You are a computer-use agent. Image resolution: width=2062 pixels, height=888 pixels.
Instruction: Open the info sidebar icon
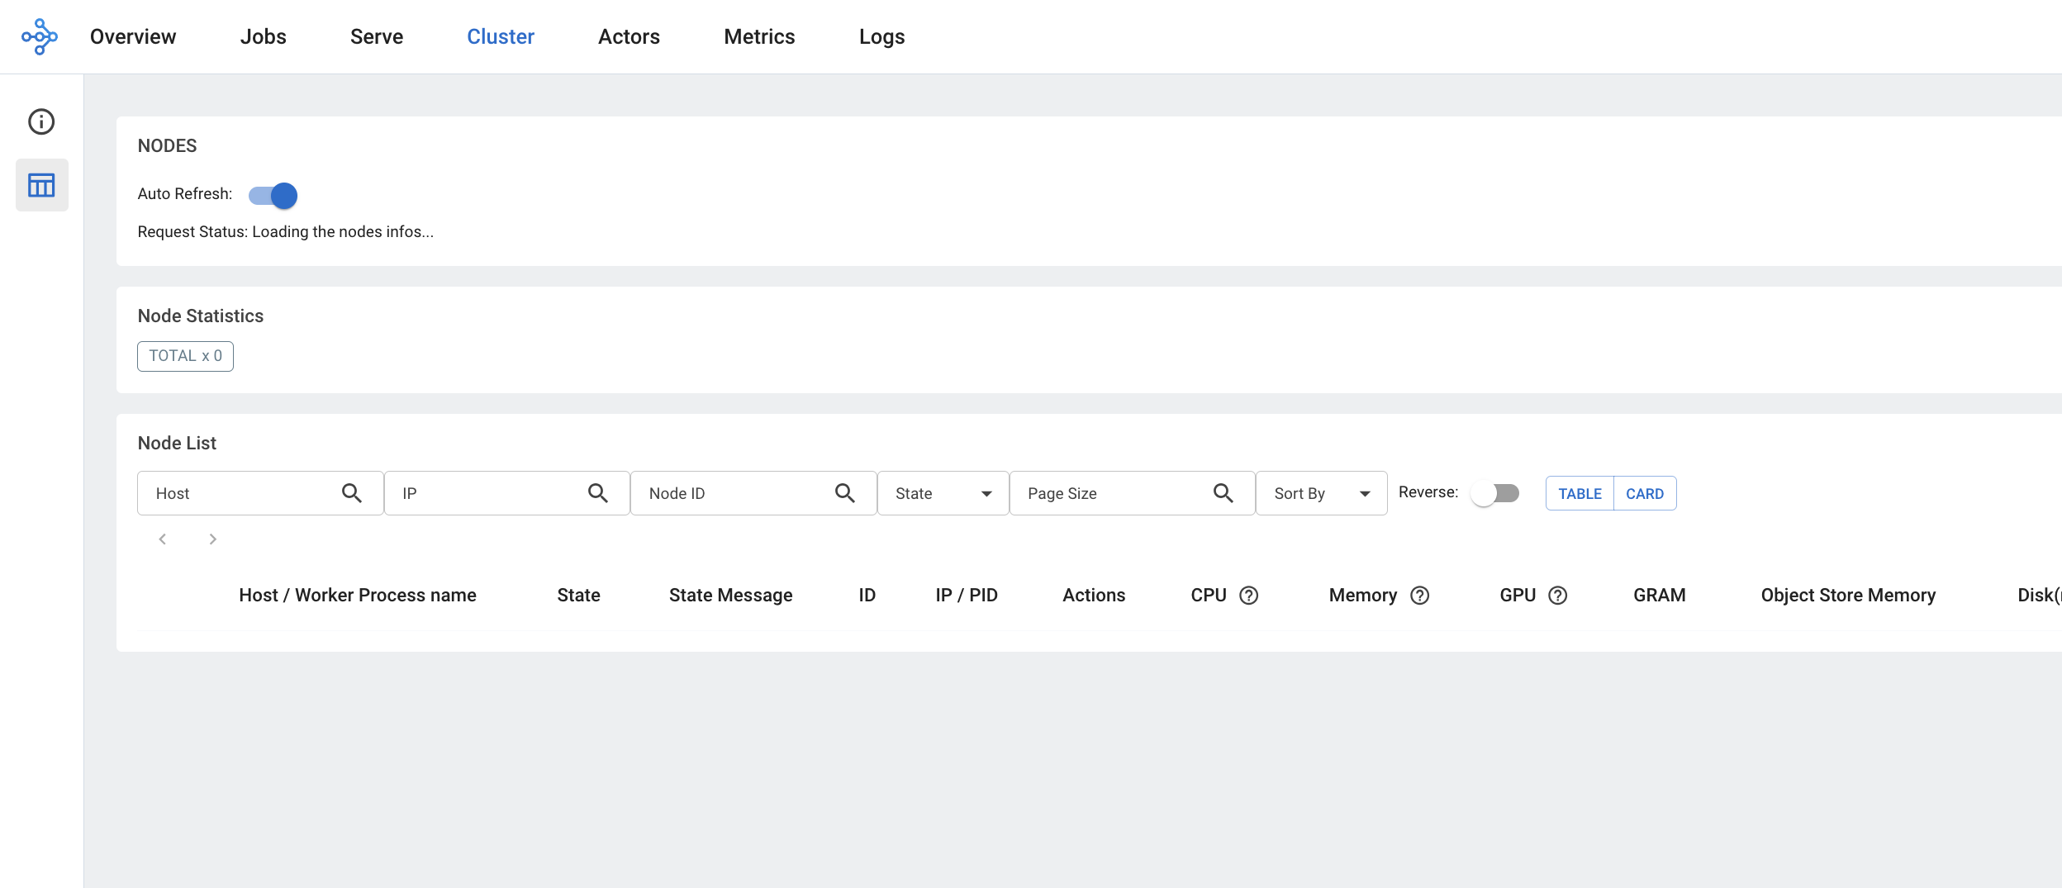tap(41, 121)
